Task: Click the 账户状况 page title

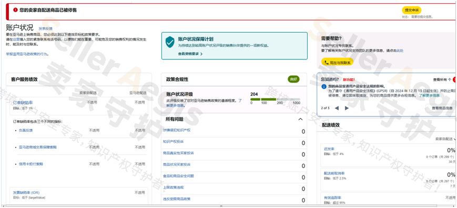Action: coord(19,28)
